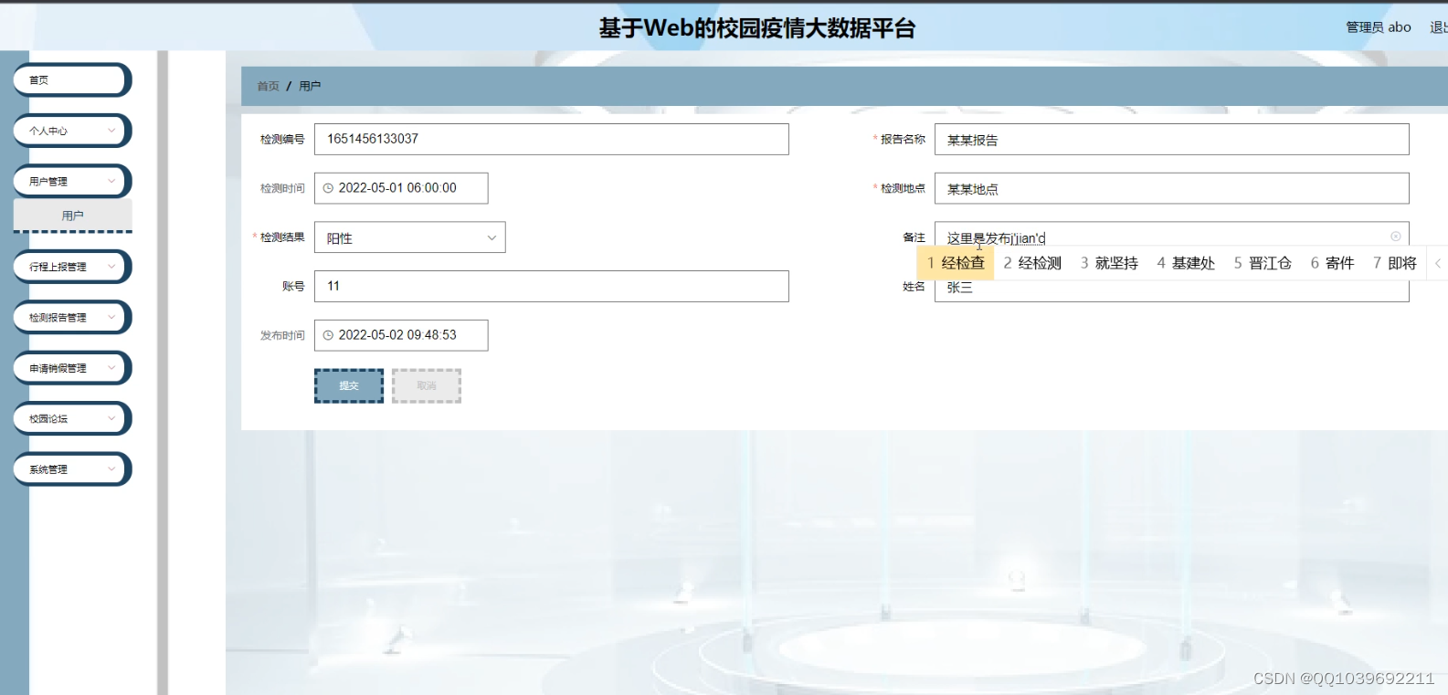Screen dimensions: 1448x695
Task: Focus the 姓名 input field containing 张三
Action: tap(1171, 290)
